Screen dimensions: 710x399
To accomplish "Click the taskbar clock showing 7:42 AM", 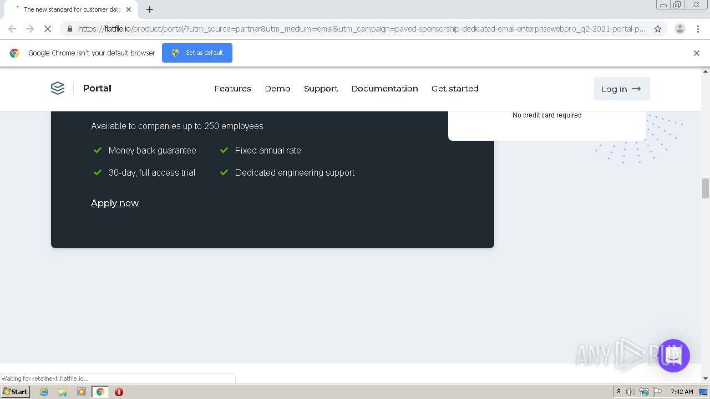I will point(682,392).
